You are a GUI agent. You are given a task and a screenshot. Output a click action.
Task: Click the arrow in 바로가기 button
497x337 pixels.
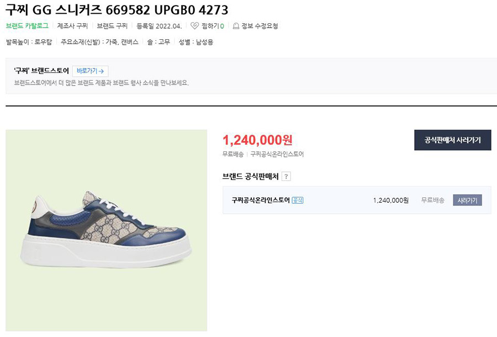coord(102,71)
